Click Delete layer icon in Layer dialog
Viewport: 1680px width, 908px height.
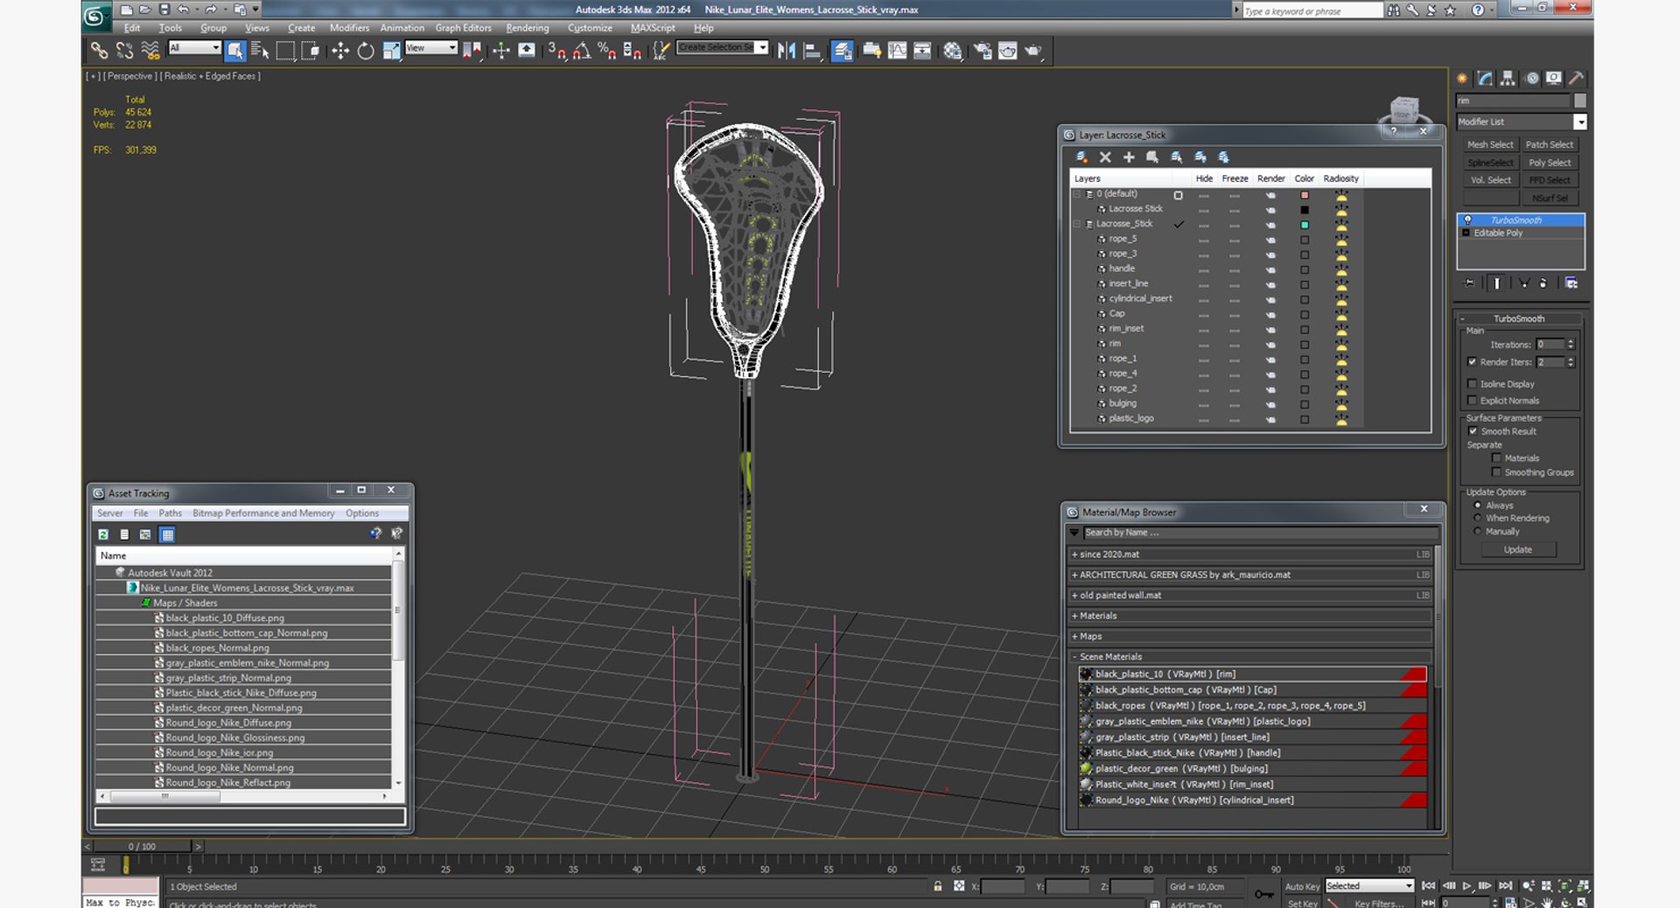1105,157
